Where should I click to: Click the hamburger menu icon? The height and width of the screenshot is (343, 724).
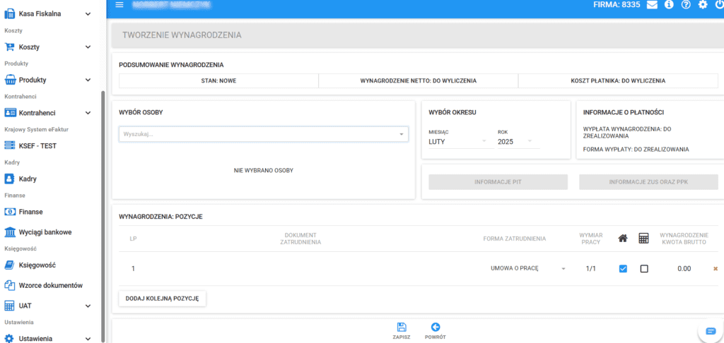coord(119,5)
